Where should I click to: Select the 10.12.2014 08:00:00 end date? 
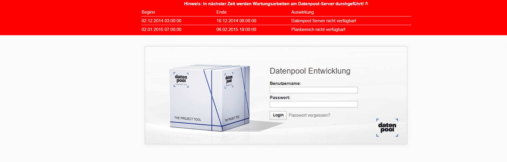[x=236, y=21]
